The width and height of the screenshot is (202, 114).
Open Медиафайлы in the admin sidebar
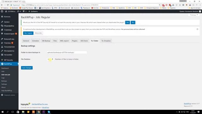tap(9, 26)
